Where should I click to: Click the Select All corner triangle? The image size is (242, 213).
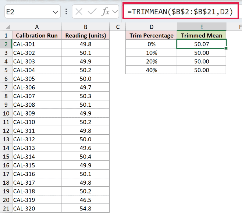pyautogui.click(x=8, y=27)
